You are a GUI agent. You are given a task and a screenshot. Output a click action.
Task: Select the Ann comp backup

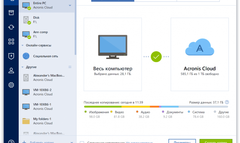(x=47, y=34)
